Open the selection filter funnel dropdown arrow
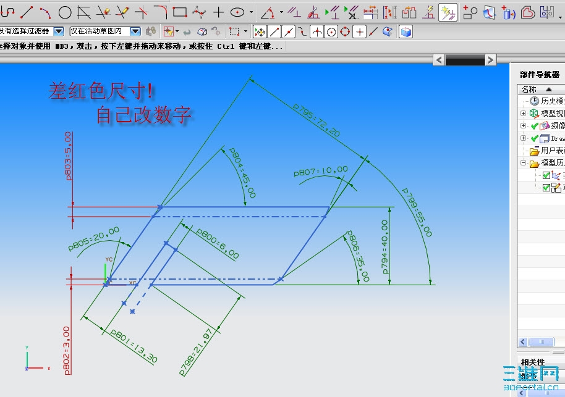The image size is (565, 397). point(177,31)
